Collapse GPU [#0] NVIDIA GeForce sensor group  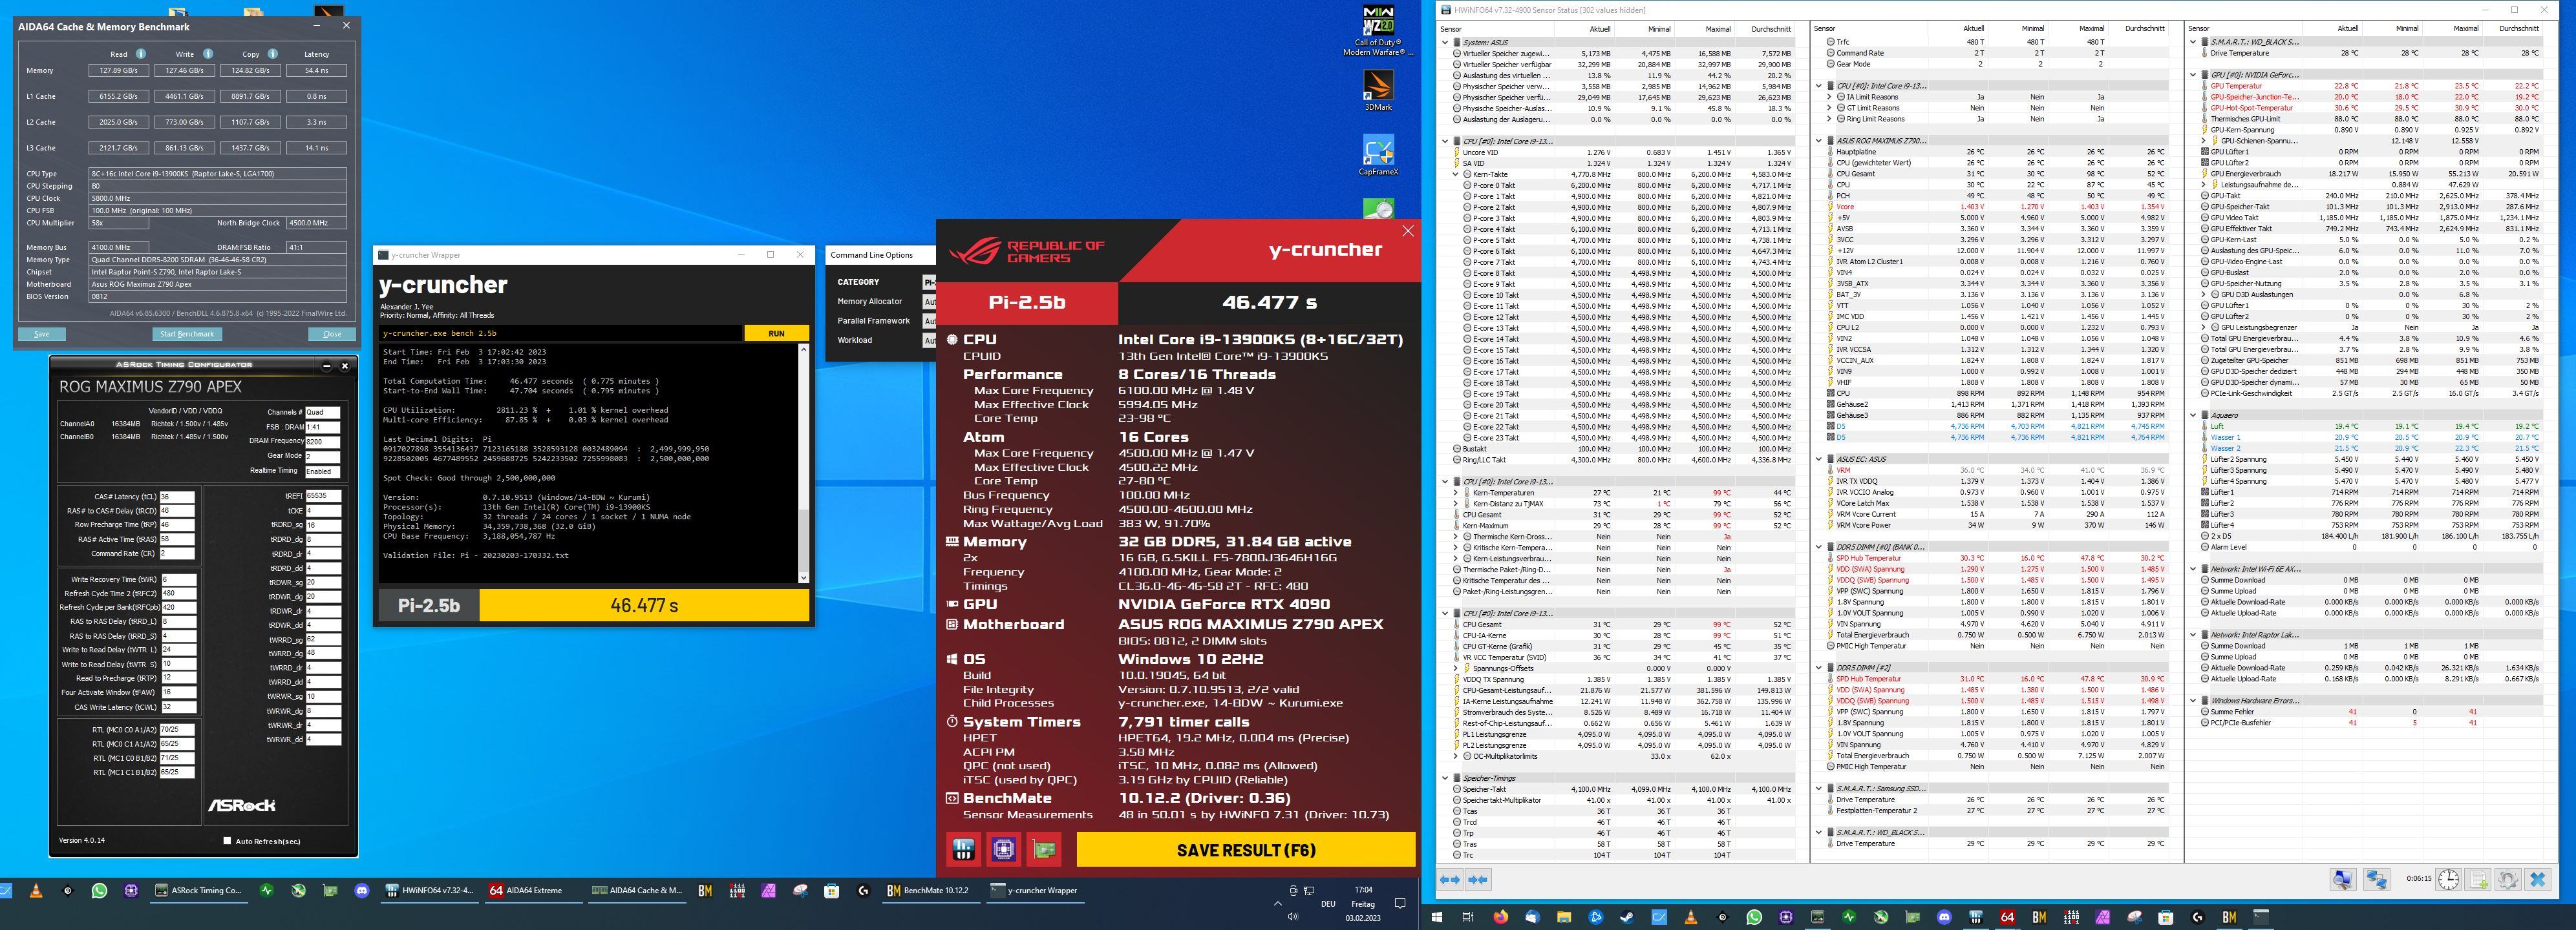coord(2193,75)
